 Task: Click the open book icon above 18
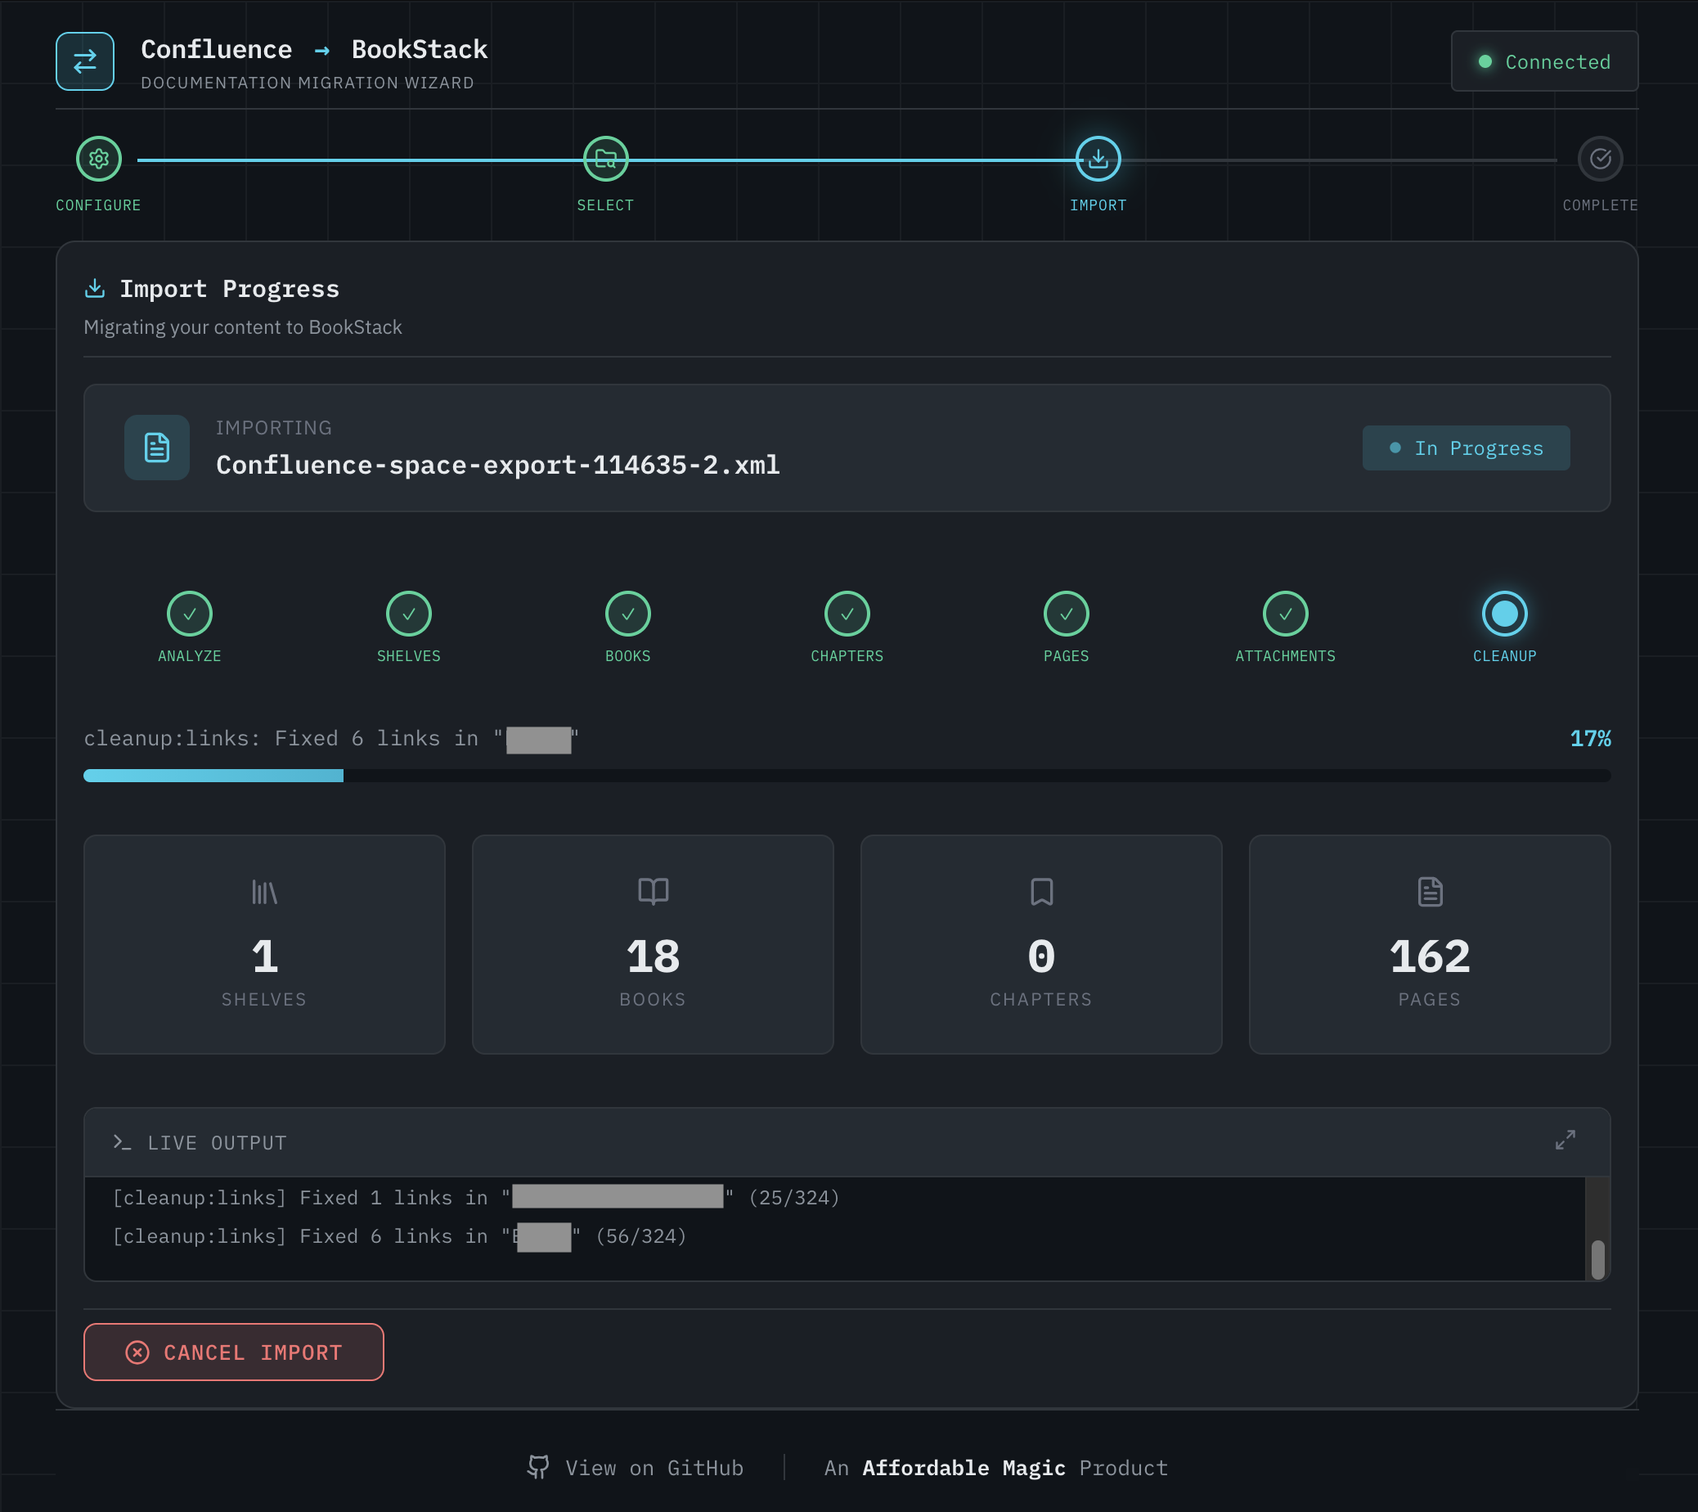click(x=653, y=892)
